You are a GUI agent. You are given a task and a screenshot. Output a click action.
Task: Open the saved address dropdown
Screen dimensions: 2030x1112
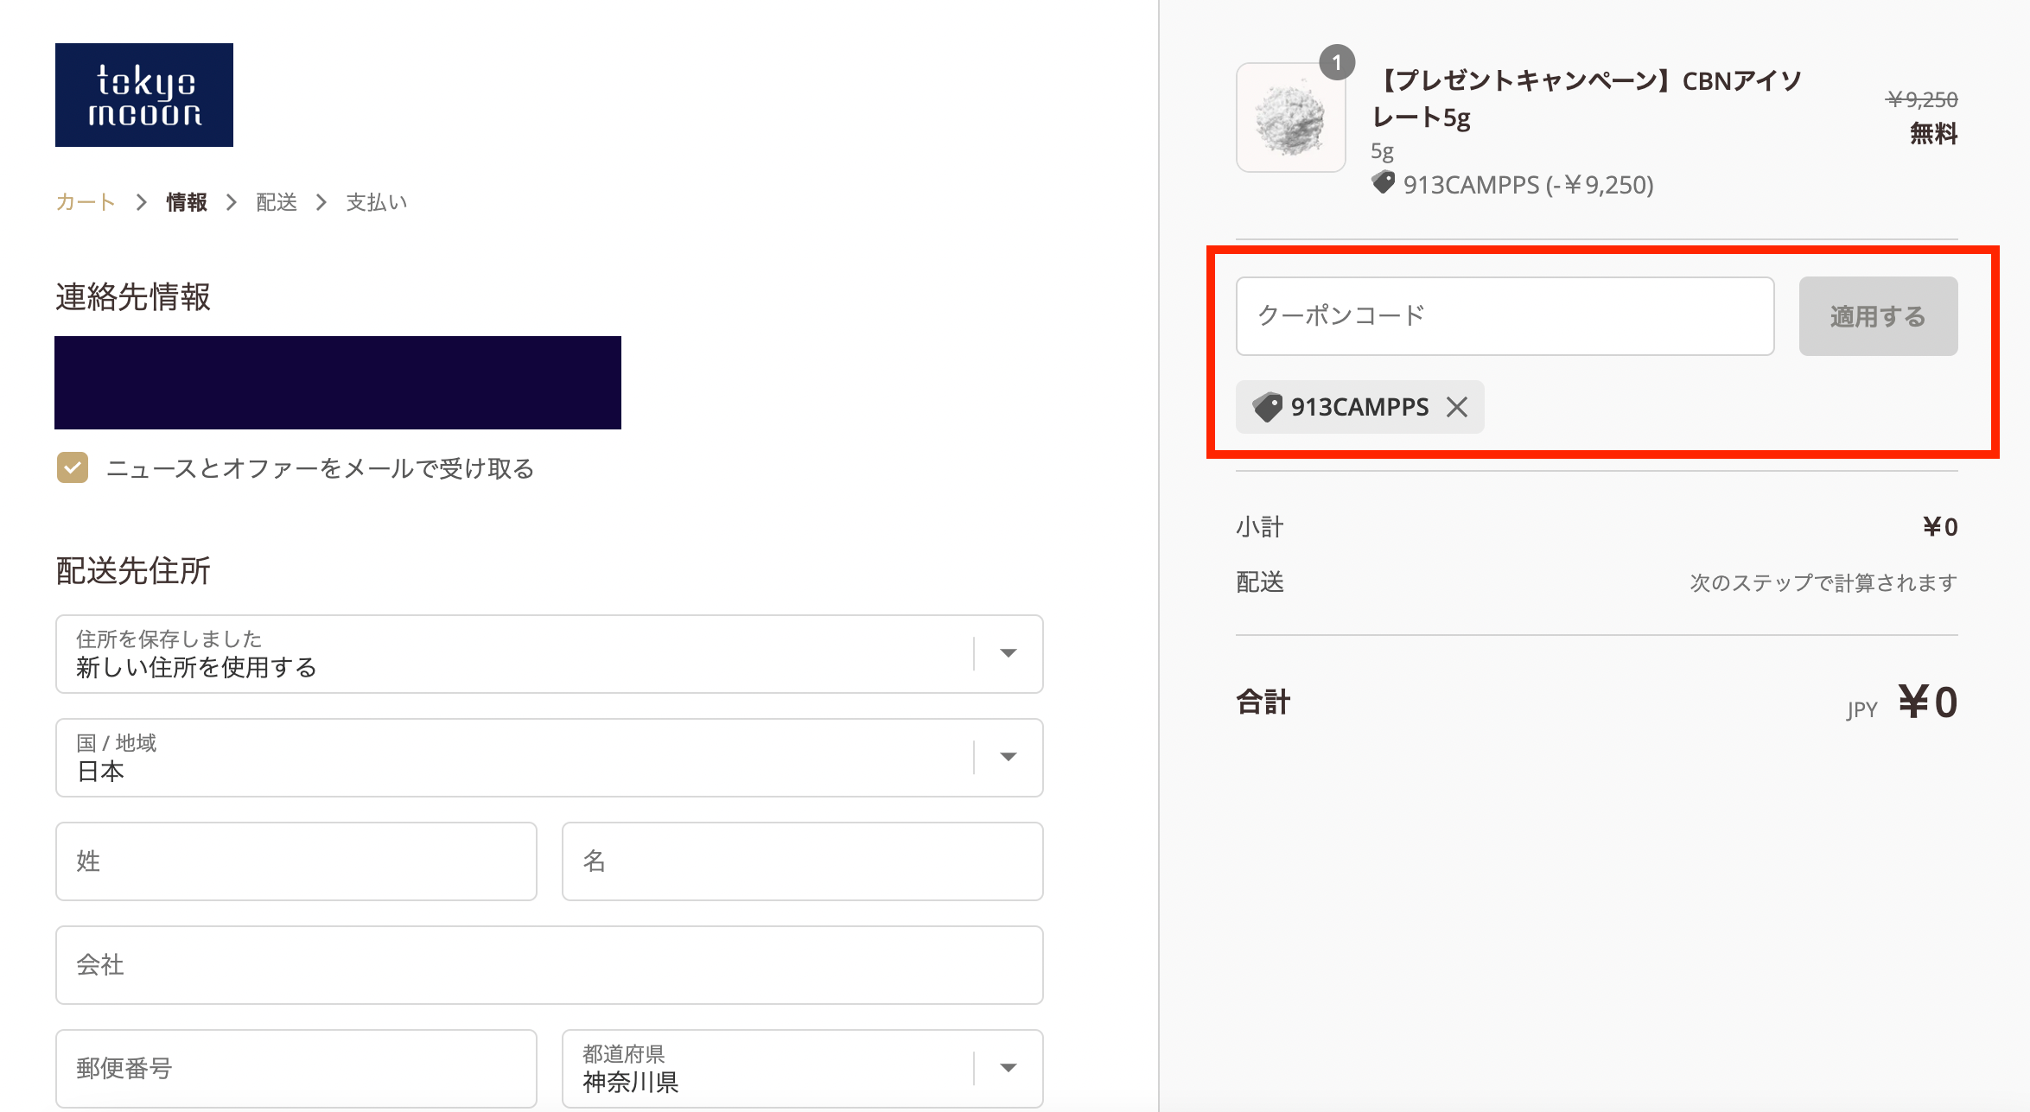549,654
